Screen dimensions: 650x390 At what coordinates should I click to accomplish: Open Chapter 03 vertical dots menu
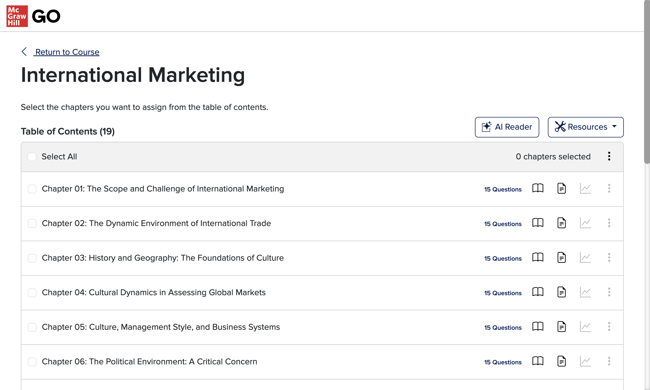(x=609, y=258)
